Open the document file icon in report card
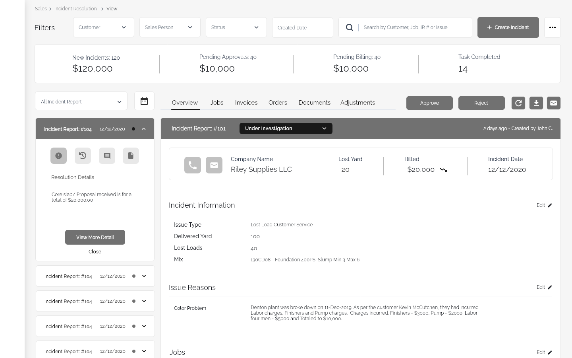 131,156
